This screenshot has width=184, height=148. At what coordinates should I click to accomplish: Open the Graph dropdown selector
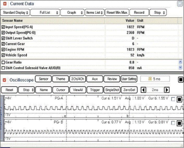(x=73, y=13)
